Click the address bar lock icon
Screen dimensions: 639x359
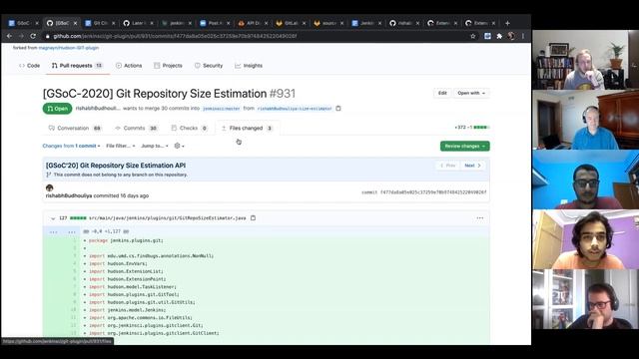coord(47,36)
